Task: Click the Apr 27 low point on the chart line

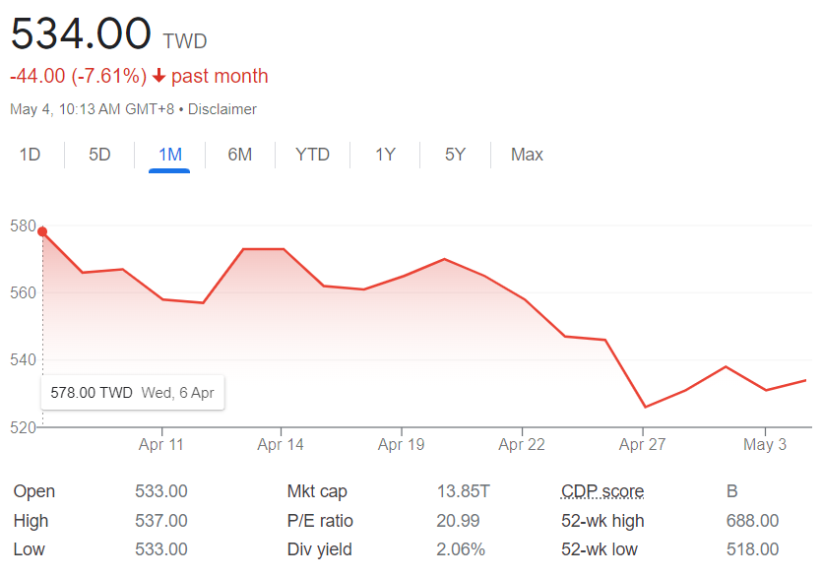Action: click(645, 407)
